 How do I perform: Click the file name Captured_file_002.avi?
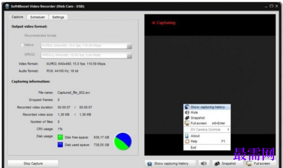pos(73,92)
